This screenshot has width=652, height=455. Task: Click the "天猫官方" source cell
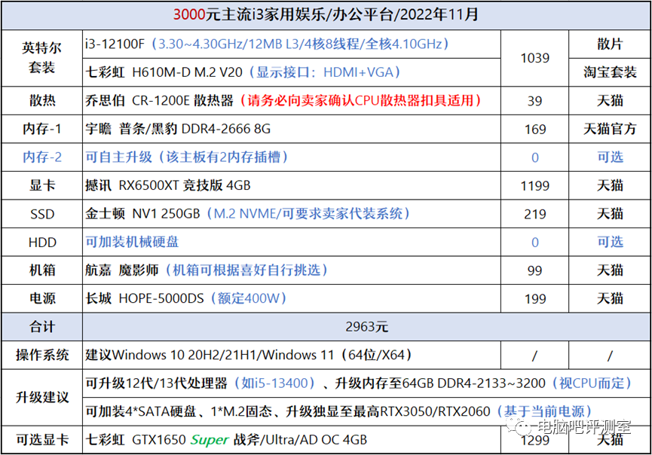coord(610,129)
